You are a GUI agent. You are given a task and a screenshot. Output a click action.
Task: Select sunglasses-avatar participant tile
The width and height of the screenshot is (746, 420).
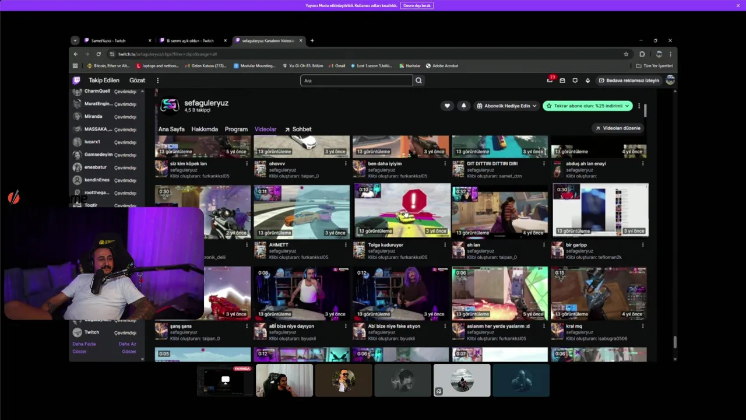tap(343, 380)
